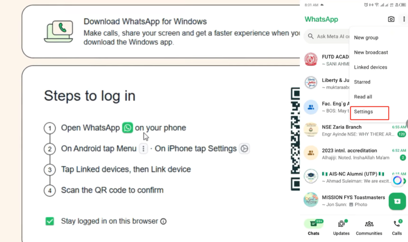Switch to the Chats tab
This screenshot has width=408, height=242.
tap(314, 227)
